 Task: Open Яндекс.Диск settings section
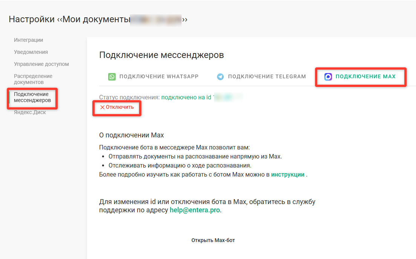pyautogui.click(x=30, y=113)
